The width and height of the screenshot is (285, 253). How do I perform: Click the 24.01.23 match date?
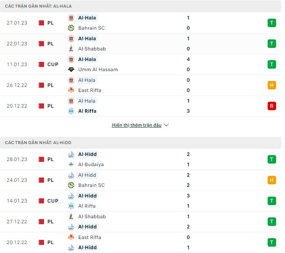(x=17, y=180)
